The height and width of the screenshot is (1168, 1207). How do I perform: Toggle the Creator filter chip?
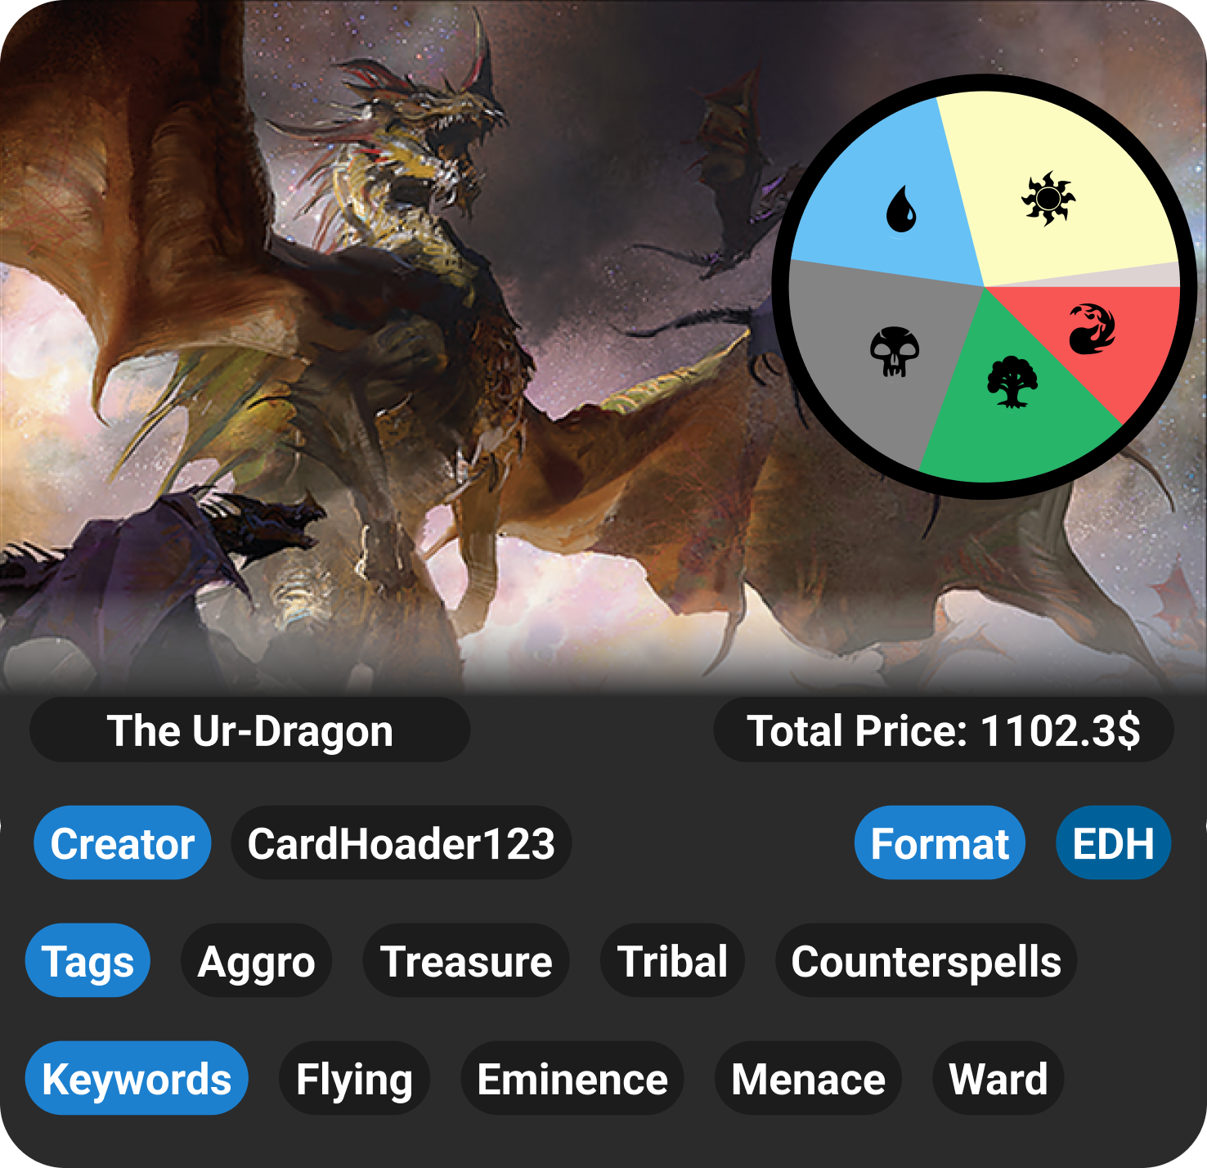coord(122,844)
